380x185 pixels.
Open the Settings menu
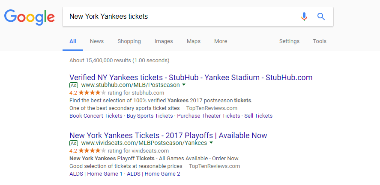click(289, 41)
